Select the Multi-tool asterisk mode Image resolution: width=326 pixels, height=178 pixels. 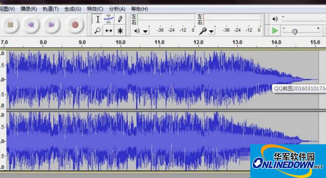120,31
